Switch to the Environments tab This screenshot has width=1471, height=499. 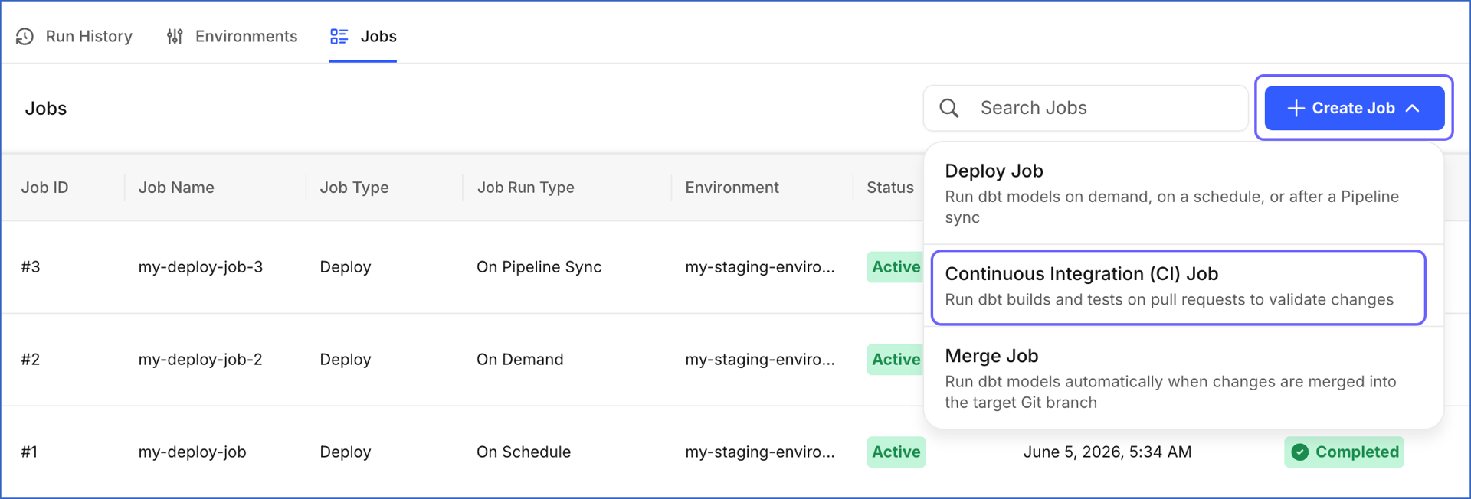(x=231, y=37)
